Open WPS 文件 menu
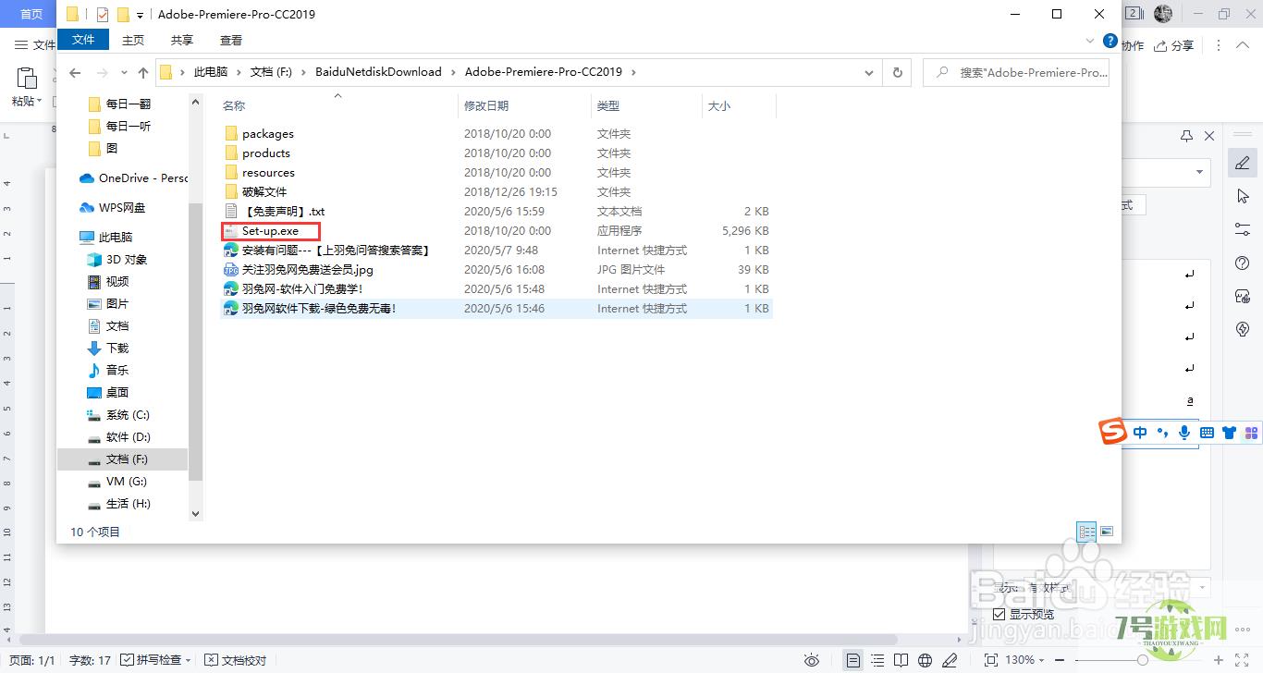 click(x=36, y=45)
